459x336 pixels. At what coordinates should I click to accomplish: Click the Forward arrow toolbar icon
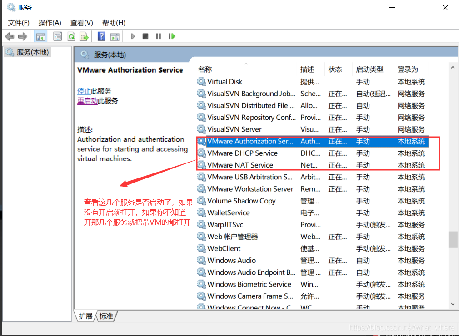23,37
